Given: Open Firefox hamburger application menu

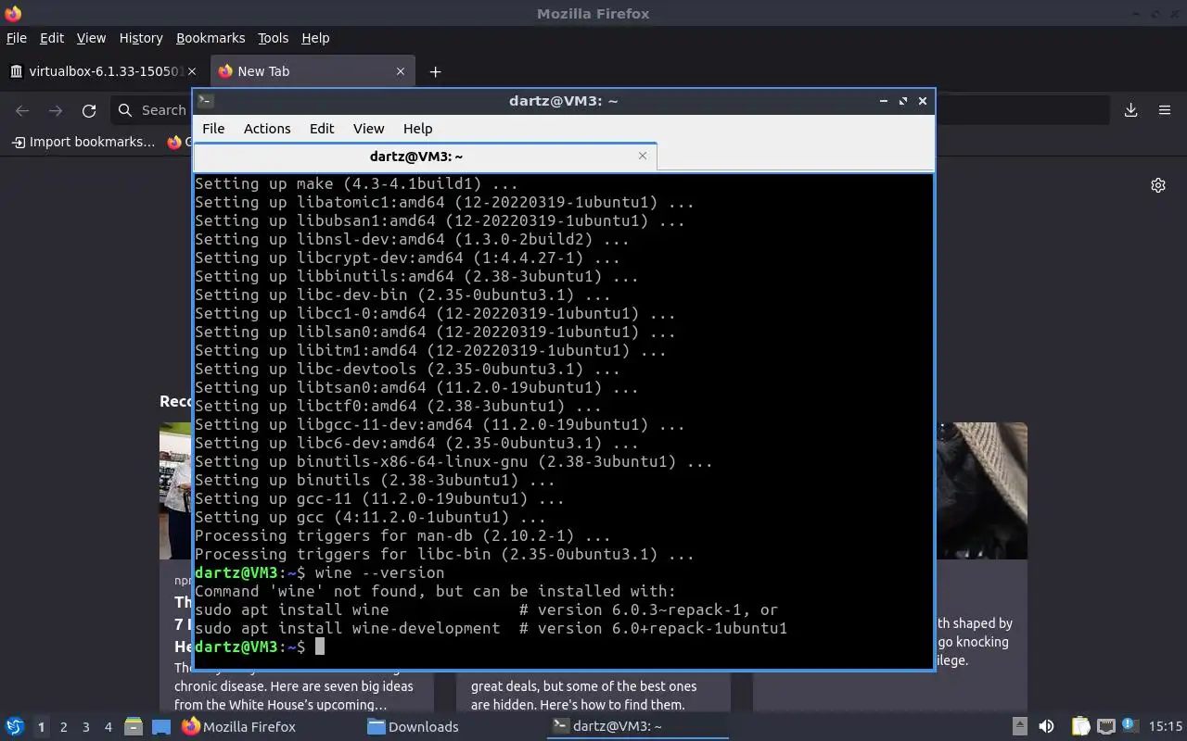Looking at the screenshot, I should tap(1165, 110).
